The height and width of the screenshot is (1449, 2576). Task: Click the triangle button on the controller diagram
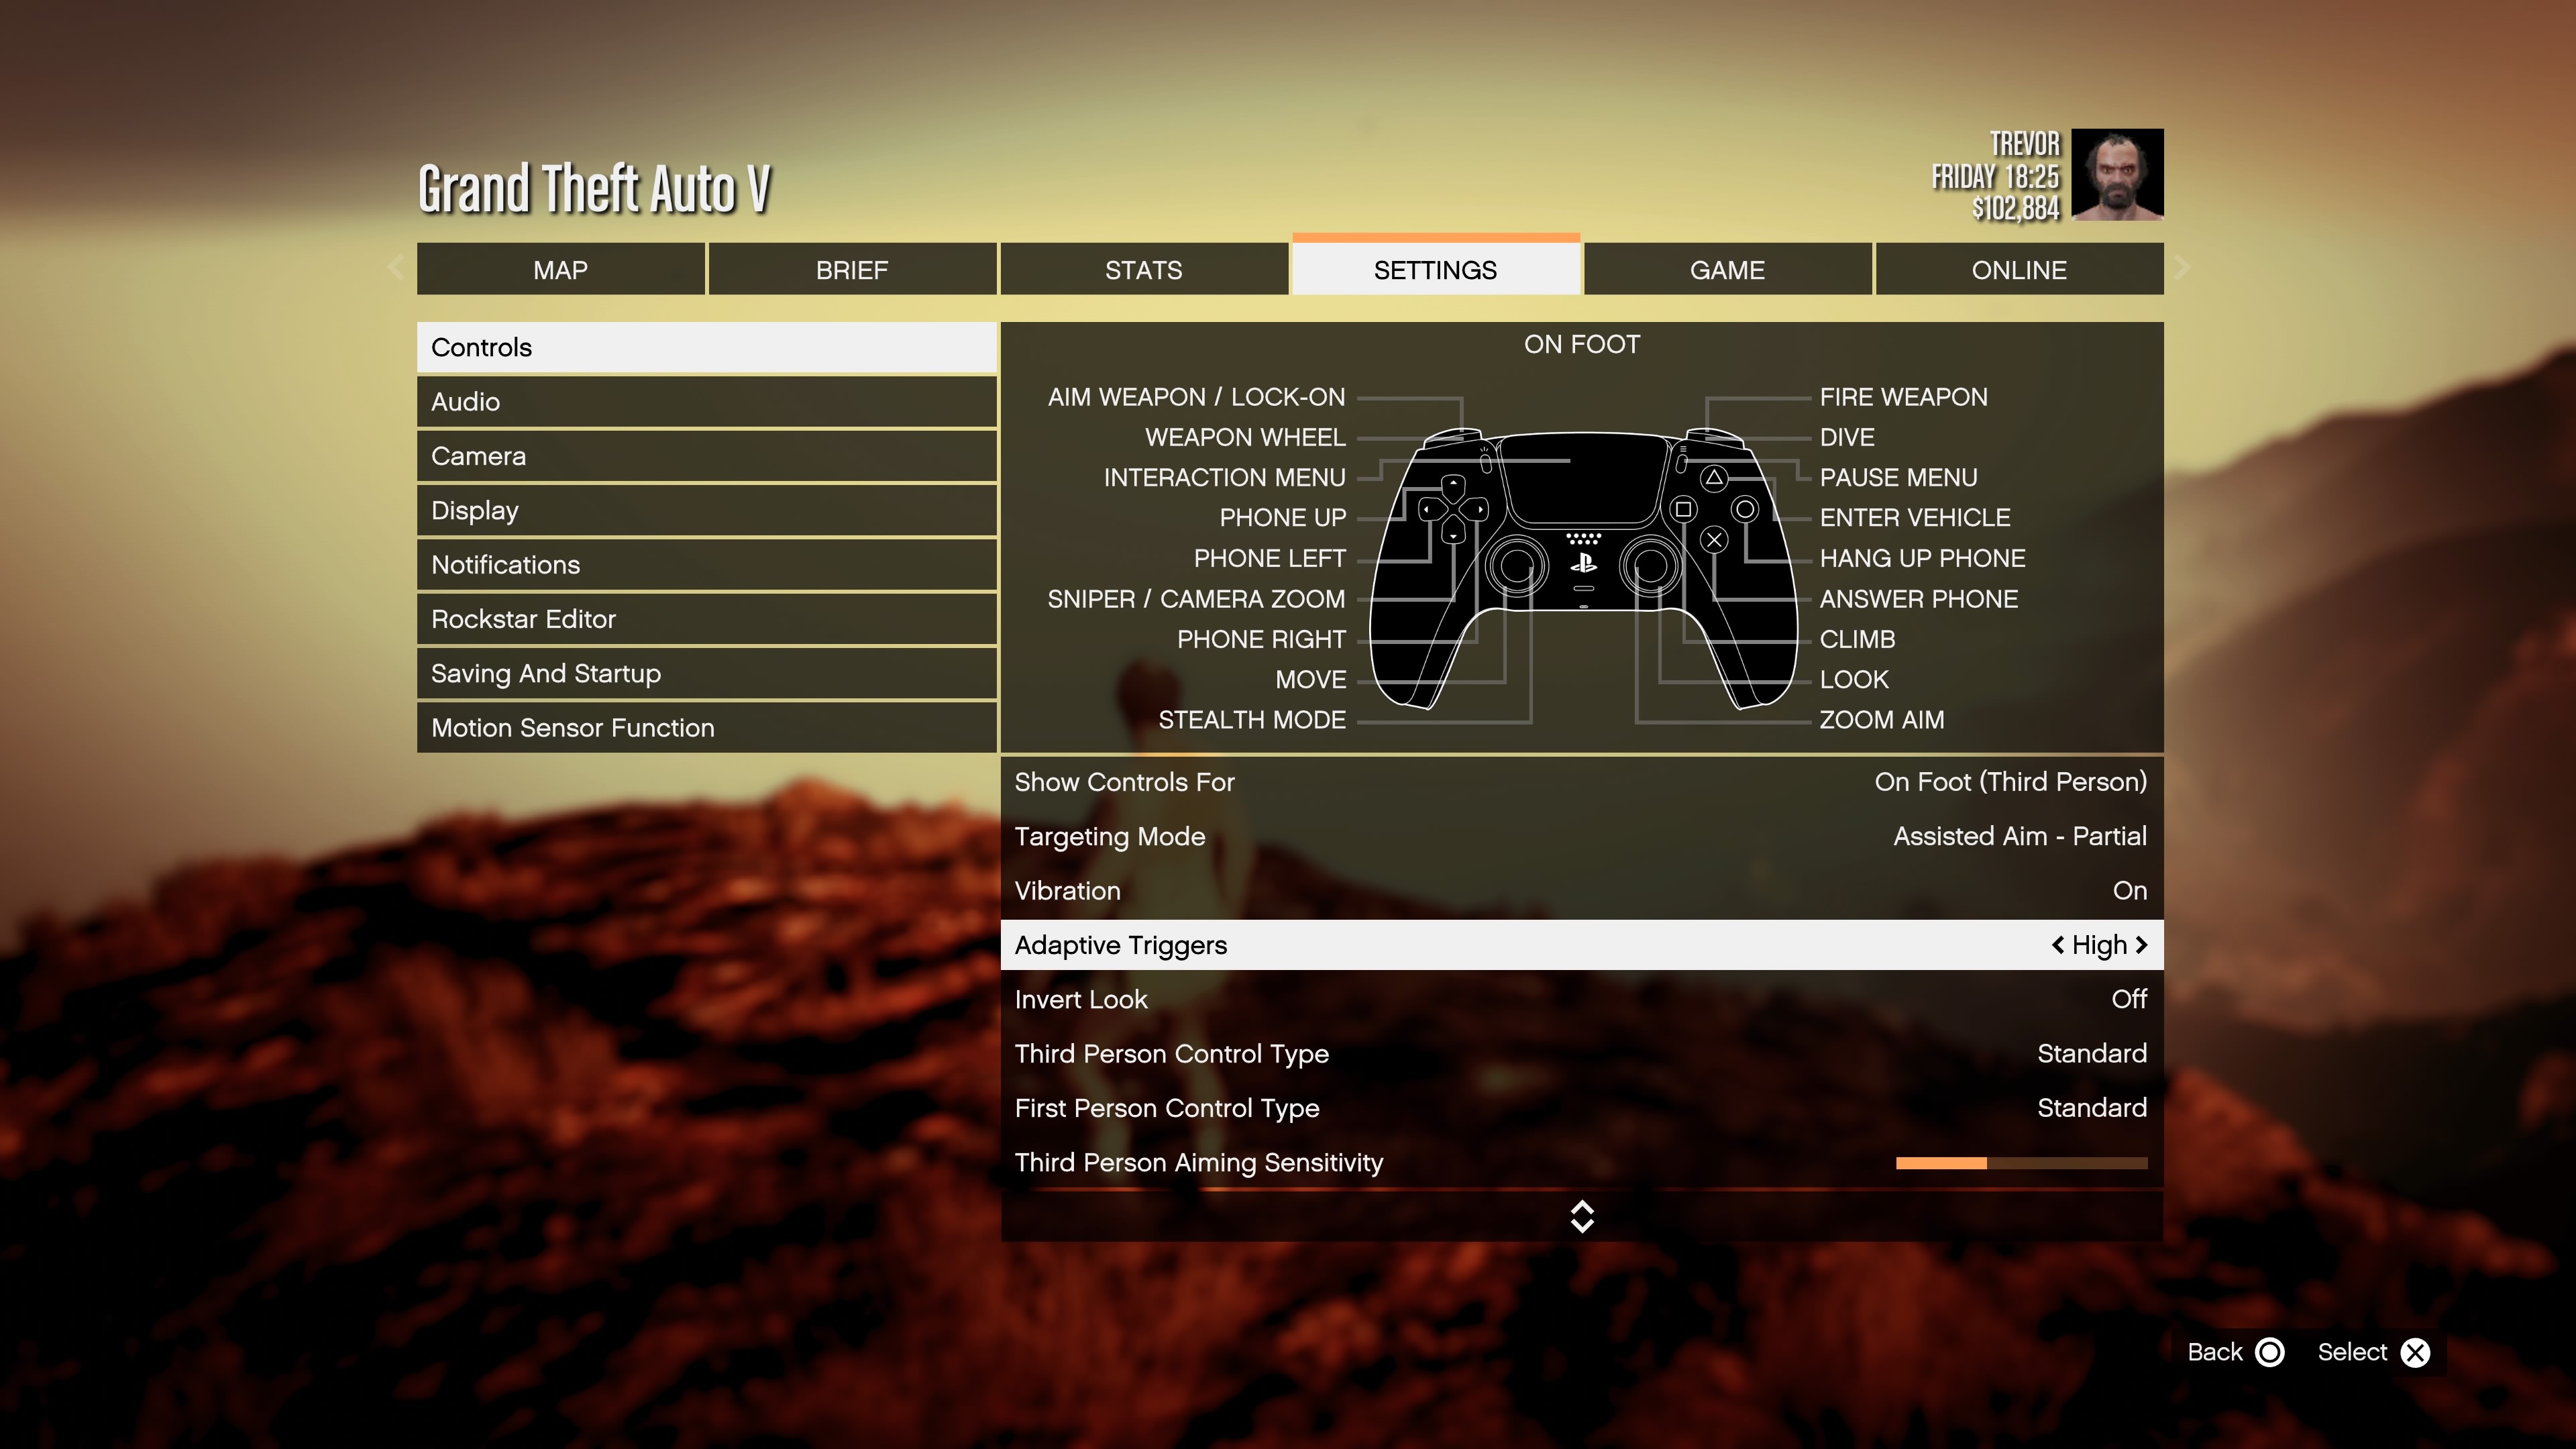(1714, 478)
